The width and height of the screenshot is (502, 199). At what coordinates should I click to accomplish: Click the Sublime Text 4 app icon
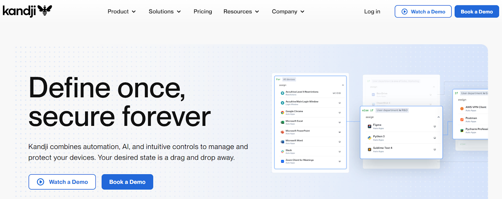[370, 149]
